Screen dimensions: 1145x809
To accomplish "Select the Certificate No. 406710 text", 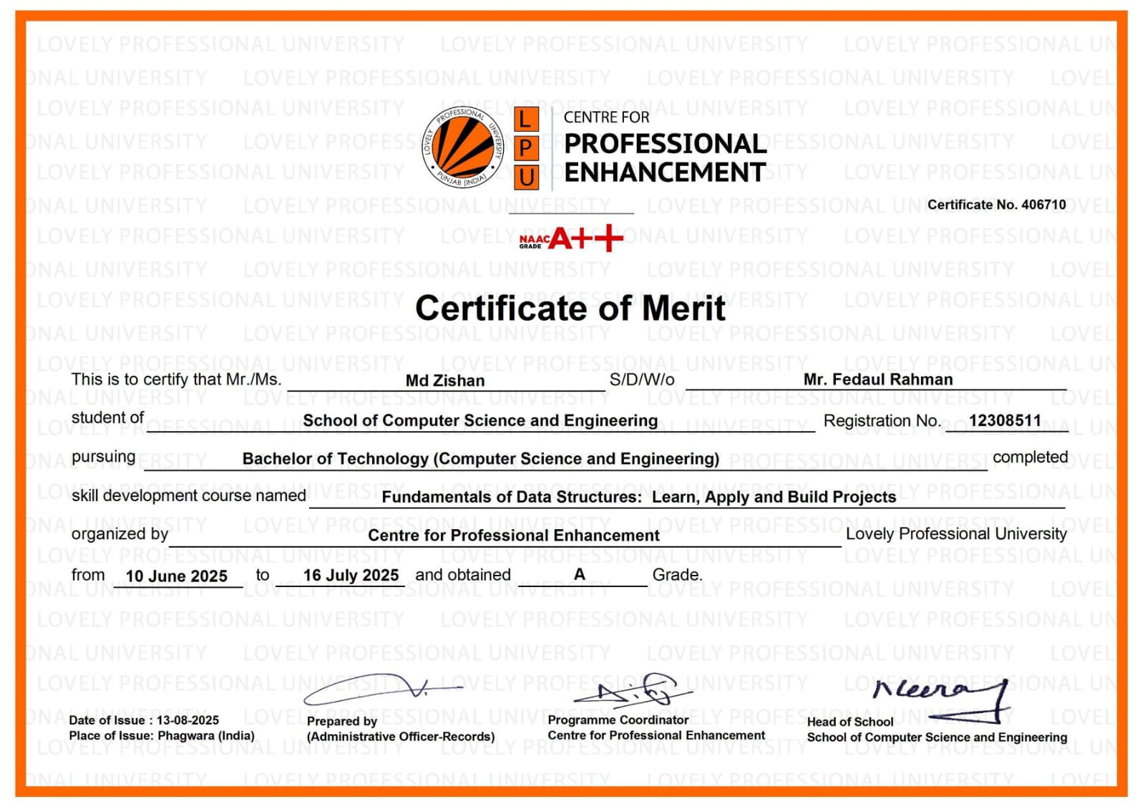I will [996, 205].
